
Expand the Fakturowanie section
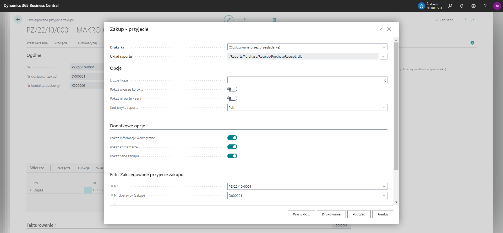(x=41, y=225)
